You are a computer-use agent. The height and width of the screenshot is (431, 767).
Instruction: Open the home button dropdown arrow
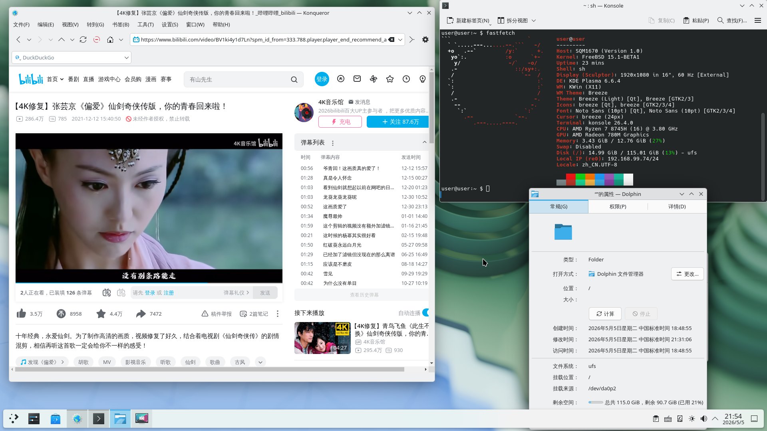(x=121, y=40)
